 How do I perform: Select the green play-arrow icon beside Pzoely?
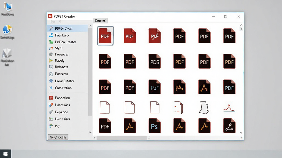[x=51, y=61]
